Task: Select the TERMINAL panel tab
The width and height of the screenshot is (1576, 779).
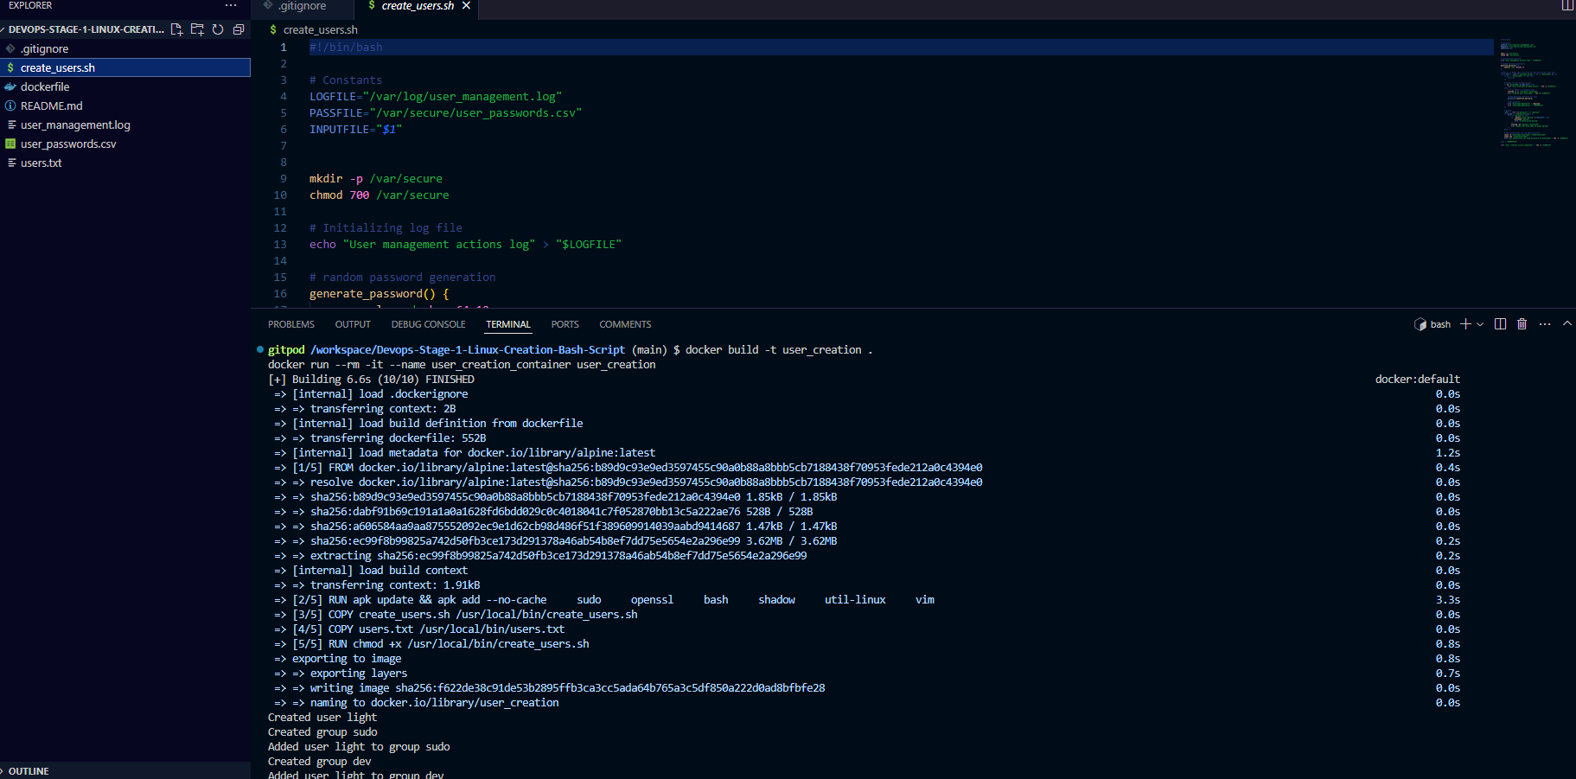Action: click(x=508, y=324)
